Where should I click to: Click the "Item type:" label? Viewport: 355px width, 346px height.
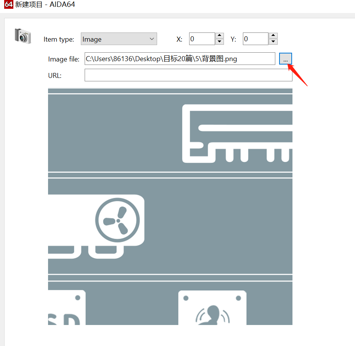click(59, 39)
